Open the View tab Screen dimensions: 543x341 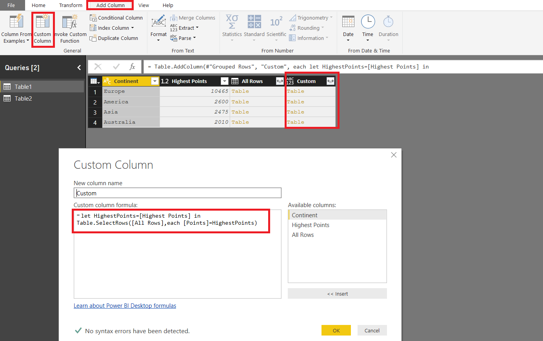(144, 5)
